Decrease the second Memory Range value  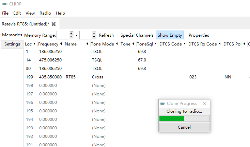pos(94,37)
